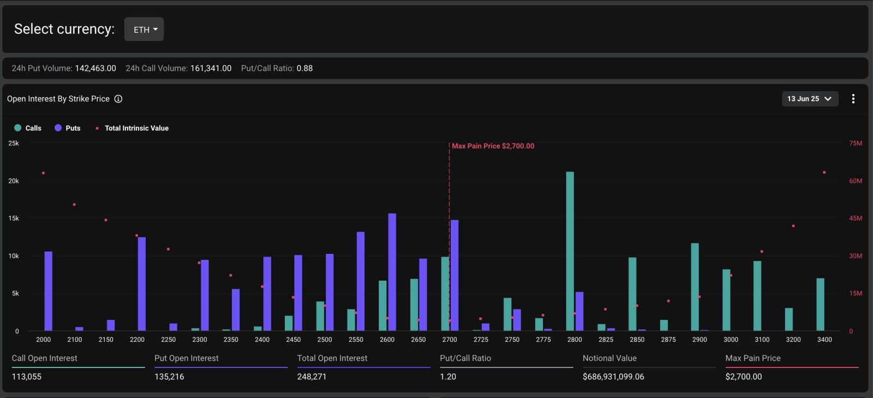Click the Put/Call Ratio 1.20 stat

448,377
